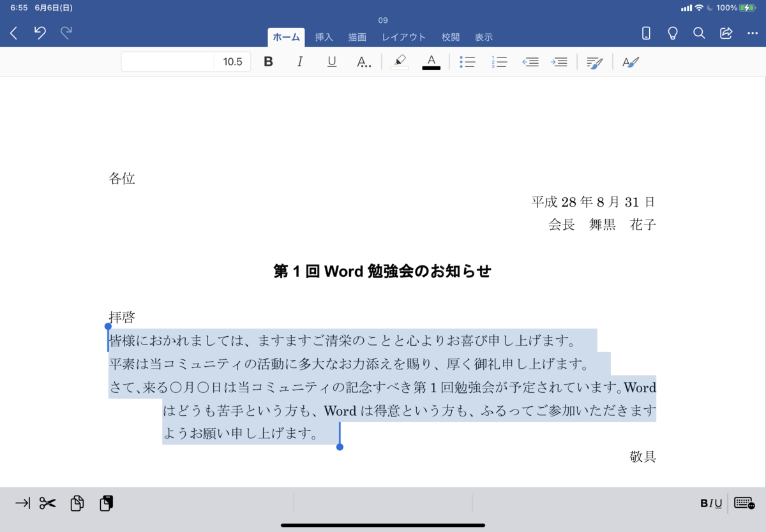766x532 pixels.
Task: Copy the selected text
Action: pyautogui.click(x=77, y=503)
